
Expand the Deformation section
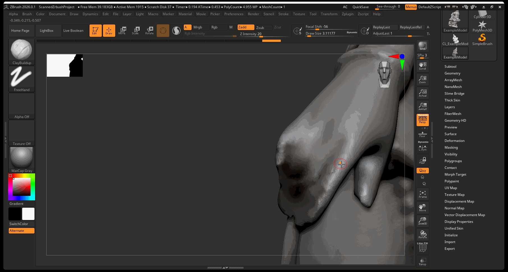tap(454, 141)
